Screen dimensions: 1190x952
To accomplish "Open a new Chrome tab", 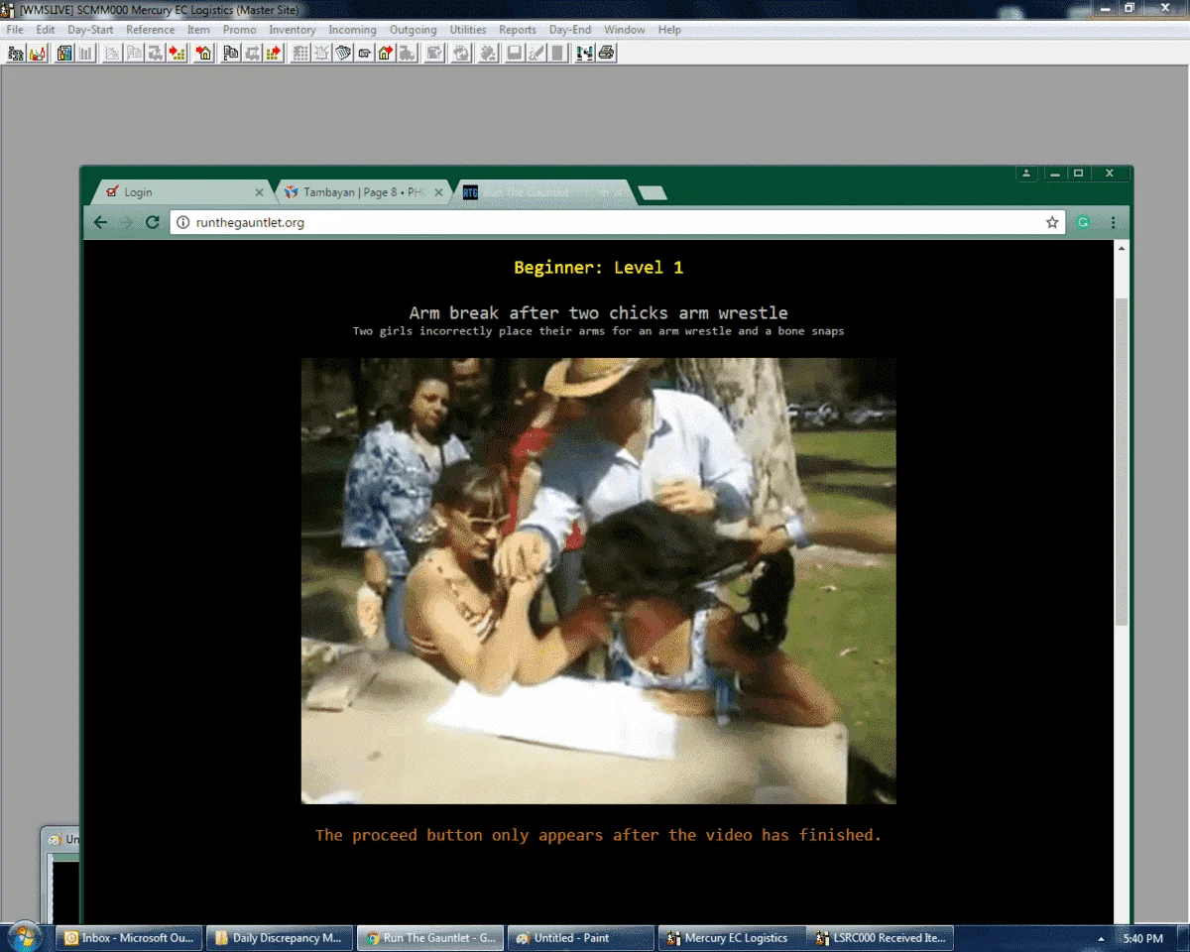I will click(653, 192).
